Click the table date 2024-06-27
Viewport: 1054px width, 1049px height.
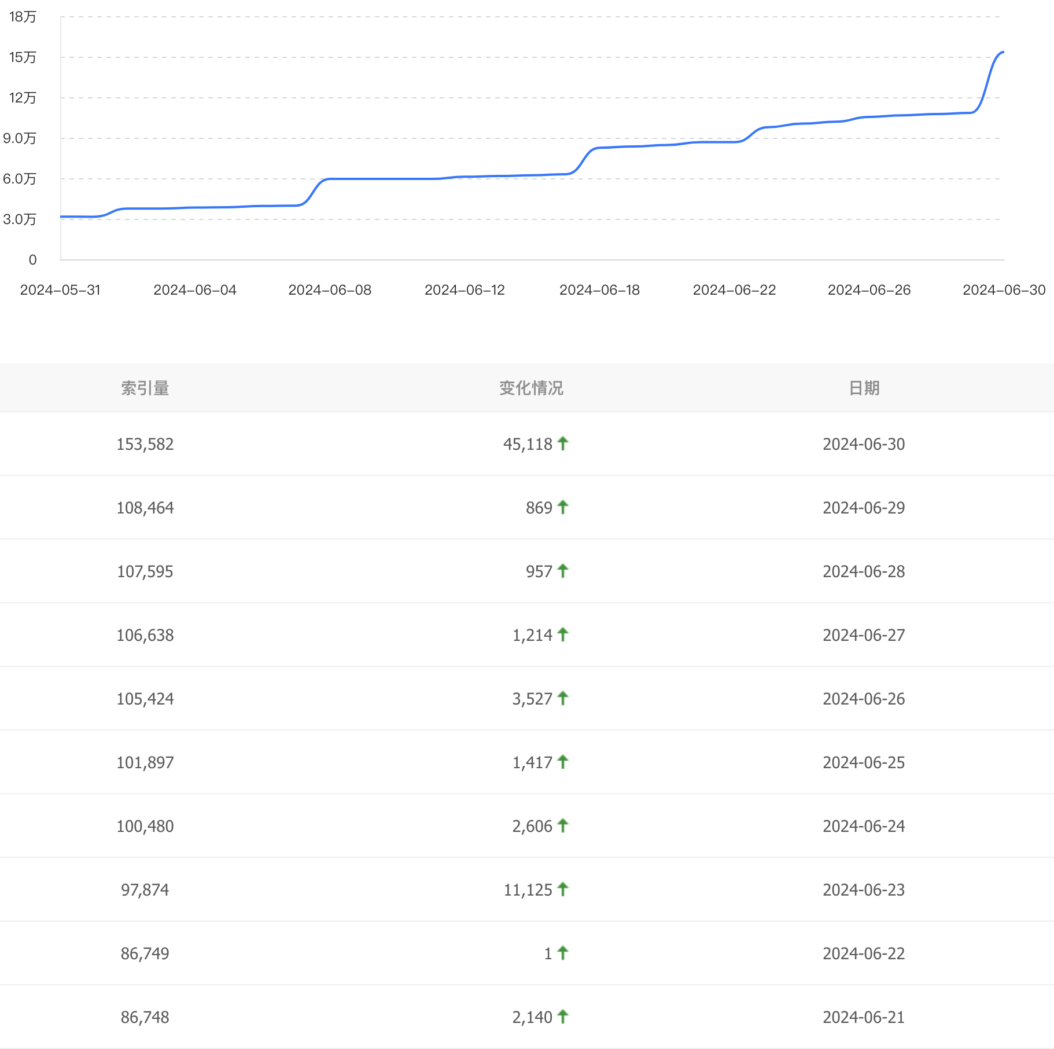point(864,635)
